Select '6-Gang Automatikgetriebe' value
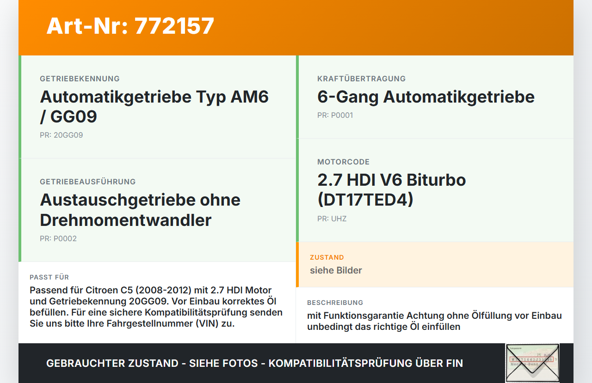Image resolution: width=592 pixels, height=383 pixels. 426,97
